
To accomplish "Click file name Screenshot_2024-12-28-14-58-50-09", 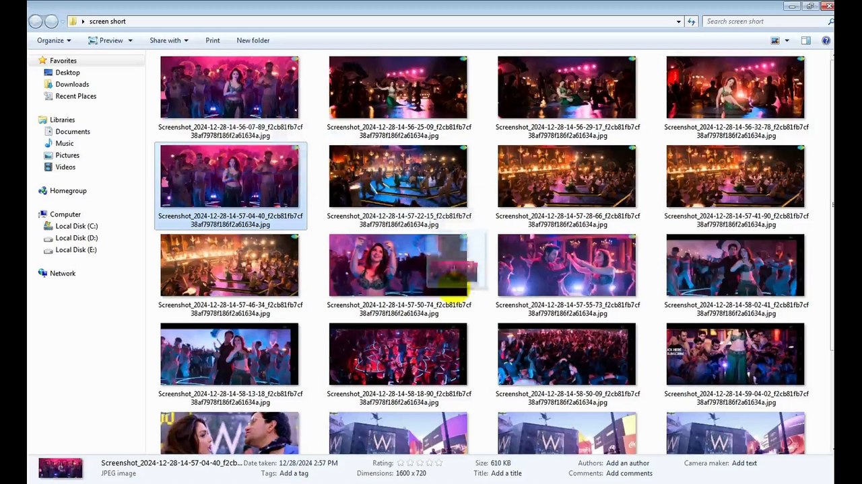I will coord(567,398).
